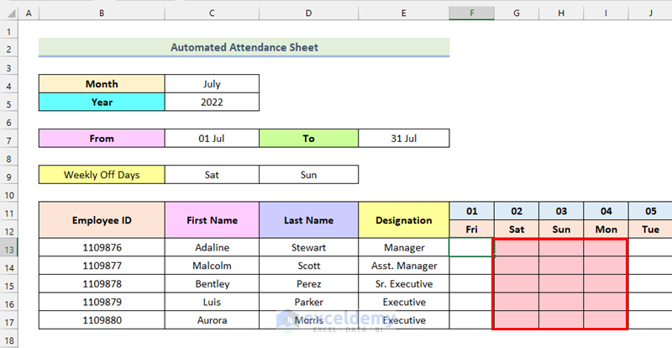Select the 2022 year value cell

click(x=212, y=103)
